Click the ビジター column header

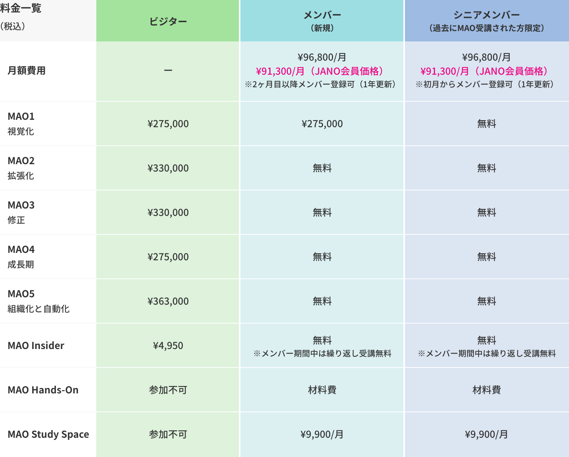click(x=168, y=21)
